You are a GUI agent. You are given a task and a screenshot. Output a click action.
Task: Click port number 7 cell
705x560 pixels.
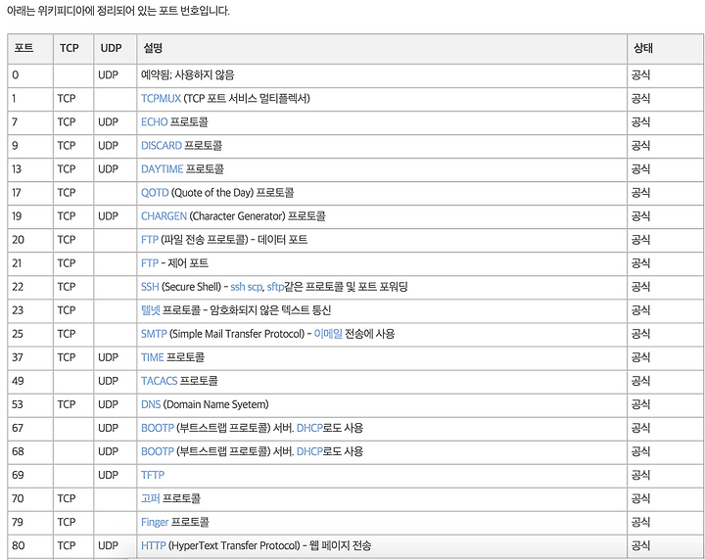tap(30, 121)
